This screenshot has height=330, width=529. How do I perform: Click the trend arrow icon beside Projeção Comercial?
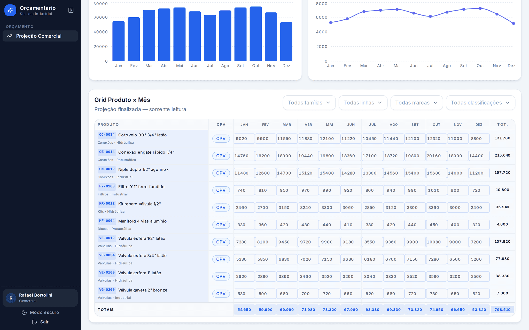[10, 36]
